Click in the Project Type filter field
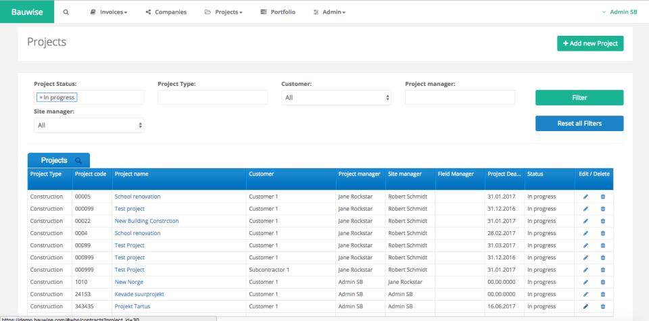Viewport: 649px width, 321px height. (x=213, y=97)
